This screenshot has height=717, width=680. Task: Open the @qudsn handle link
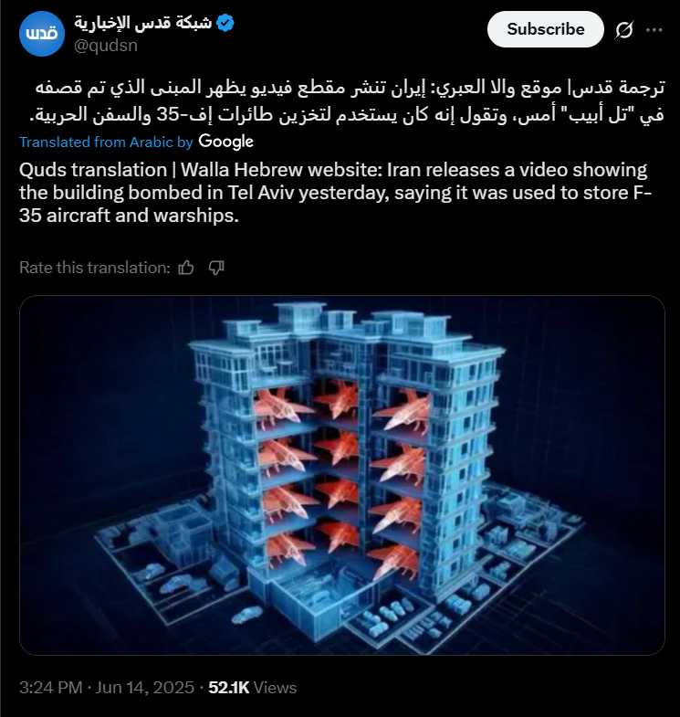[x=106, y=46]
